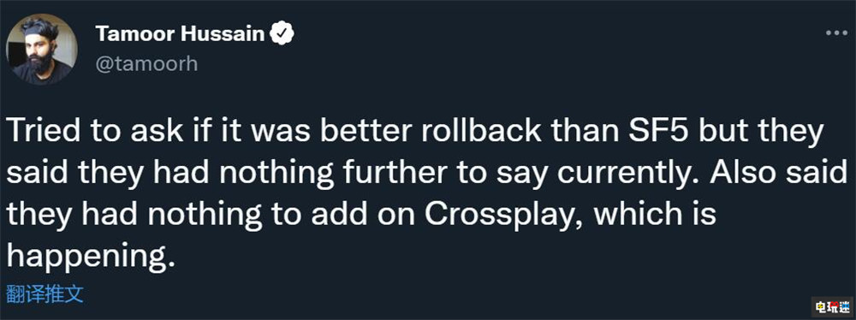Viewport: 856px width, 320px height.
Task: Click the blue gamepad glyph in the watermark
Action: pos(845,306)
